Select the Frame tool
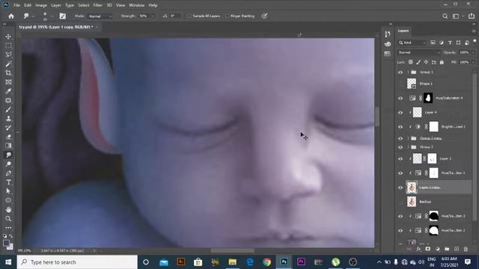 (x=8, y=82)
